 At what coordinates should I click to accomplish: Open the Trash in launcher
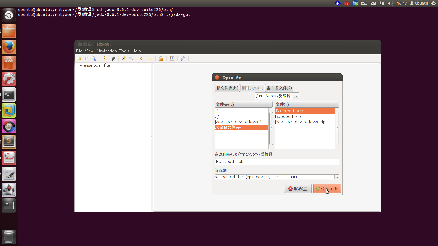(9, 237)
